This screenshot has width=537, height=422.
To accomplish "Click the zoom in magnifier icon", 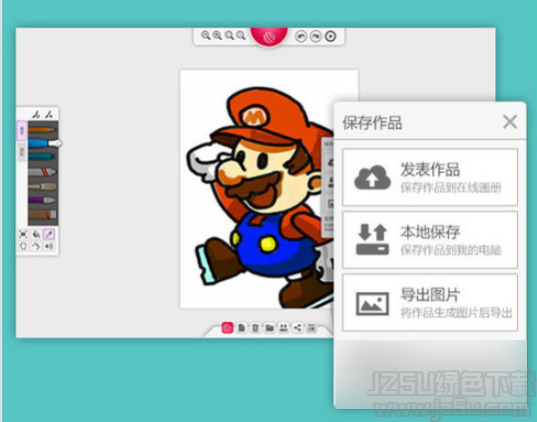I will tap(218, 35).
